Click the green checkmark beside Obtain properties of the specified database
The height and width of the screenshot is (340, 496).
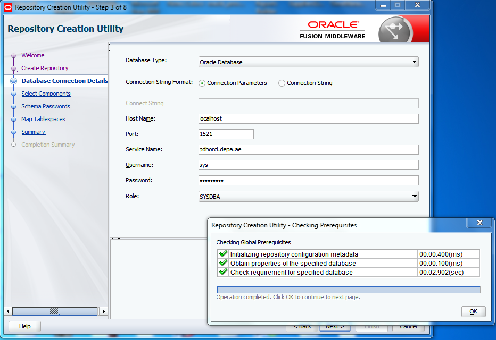(223, 263)
